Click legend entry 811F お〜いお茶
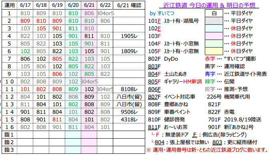This screenshot has width=272, height=155. tap(168, 127)
